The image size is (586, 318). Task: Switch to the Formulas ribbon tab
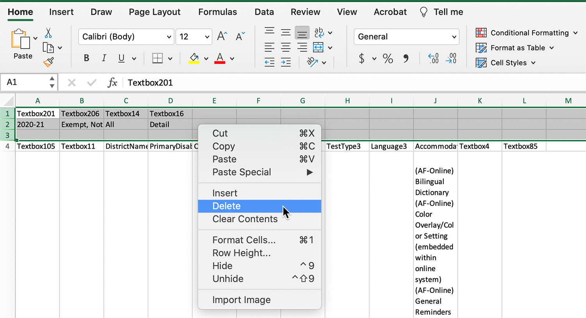[x=217, y=12]
